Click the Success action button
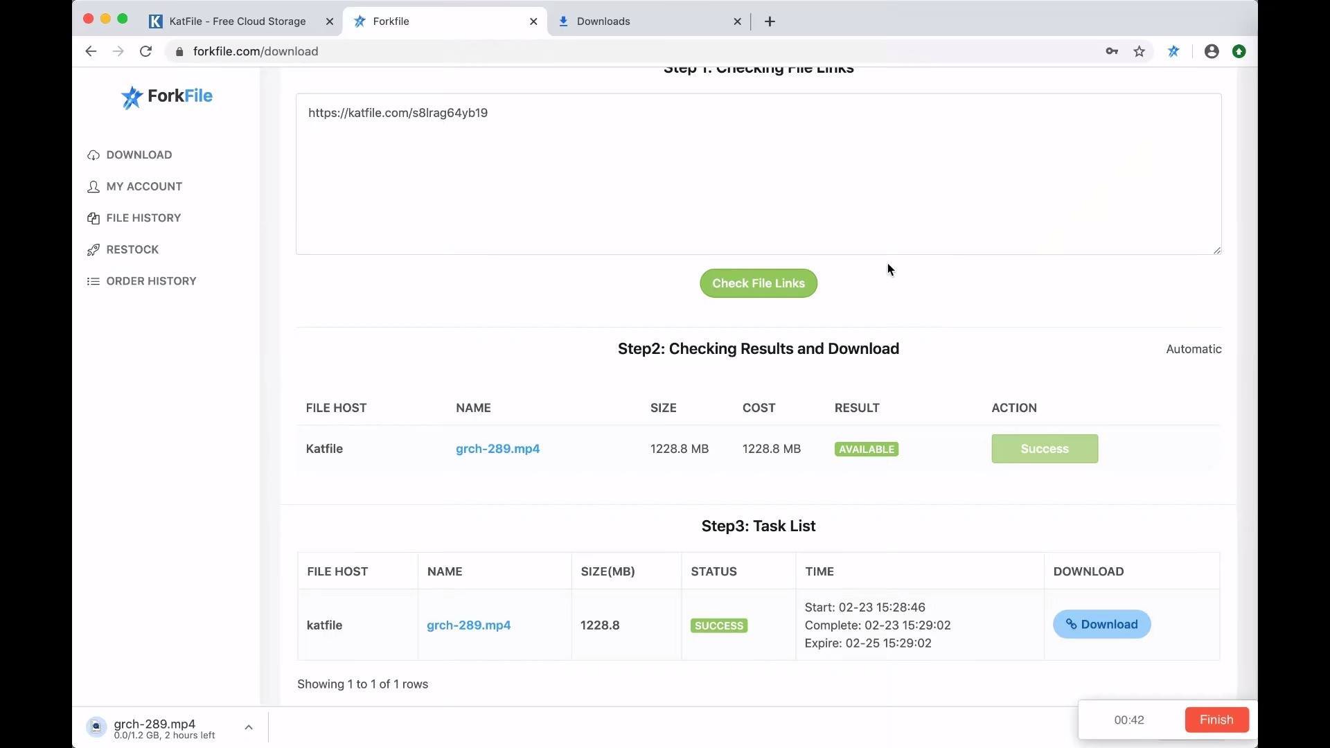Viewport: 1330px width, 748px height. pyautogui.click(x=1045, y=449)
